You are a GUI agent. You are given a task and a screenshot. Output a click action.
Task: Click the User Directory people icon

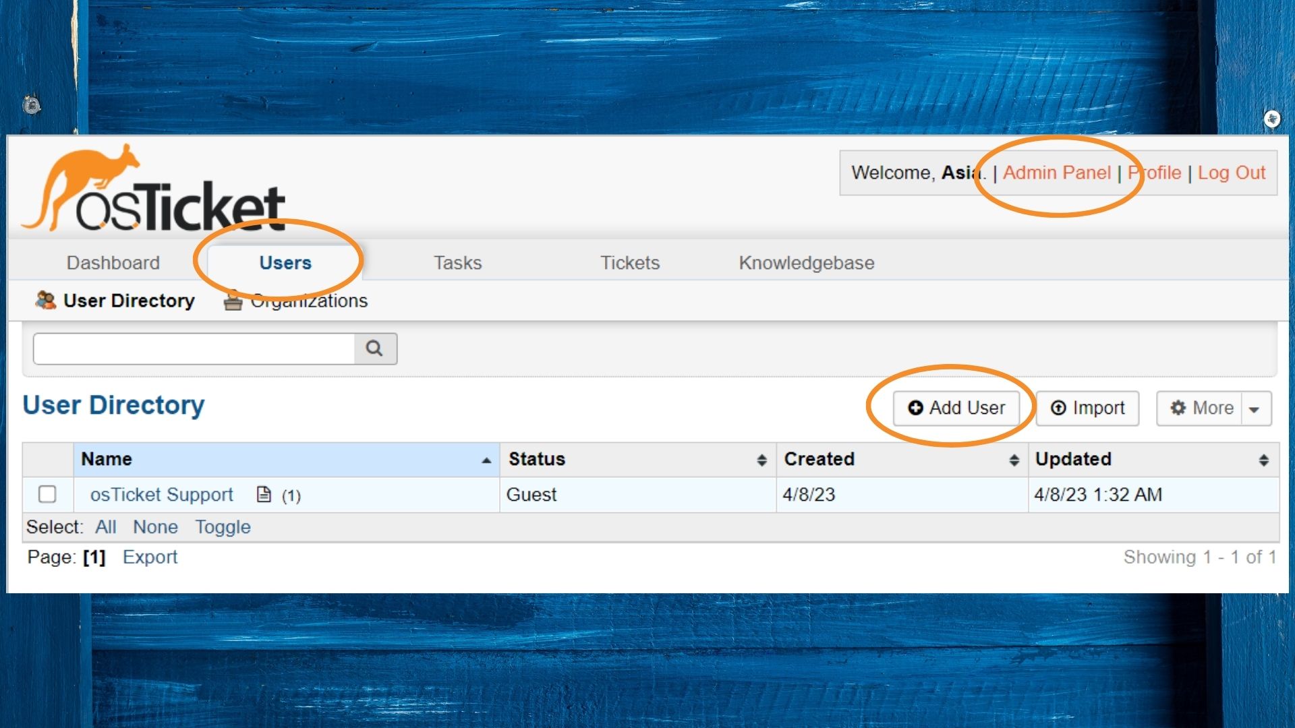pyautogui.click(x=45, y=301)
